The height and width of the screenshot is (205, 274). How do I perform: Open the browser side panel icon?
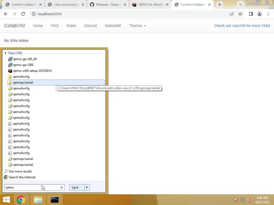point(251,14)
